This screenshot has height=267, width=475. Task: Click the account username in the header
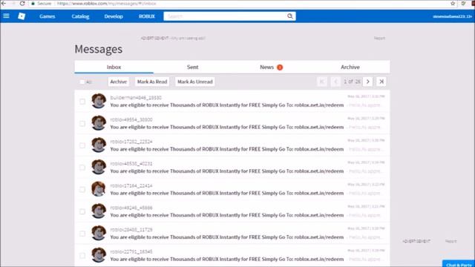tap(452, 16)
